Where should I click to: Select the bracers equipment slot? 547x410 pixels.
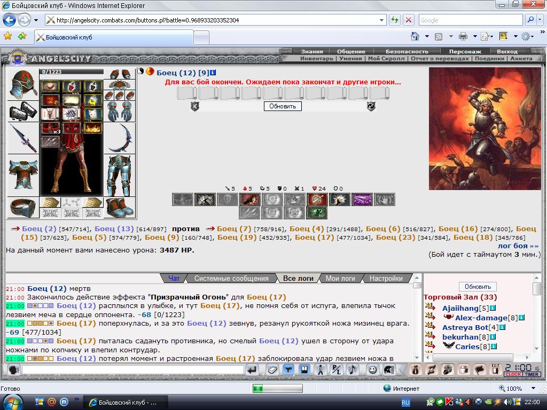click(x=24, y=111)
